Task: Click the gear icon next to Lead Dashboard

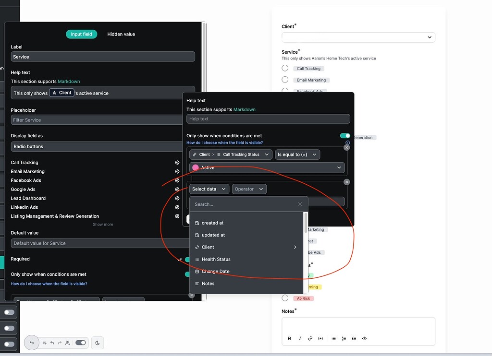Action: [x=177, y=198]
